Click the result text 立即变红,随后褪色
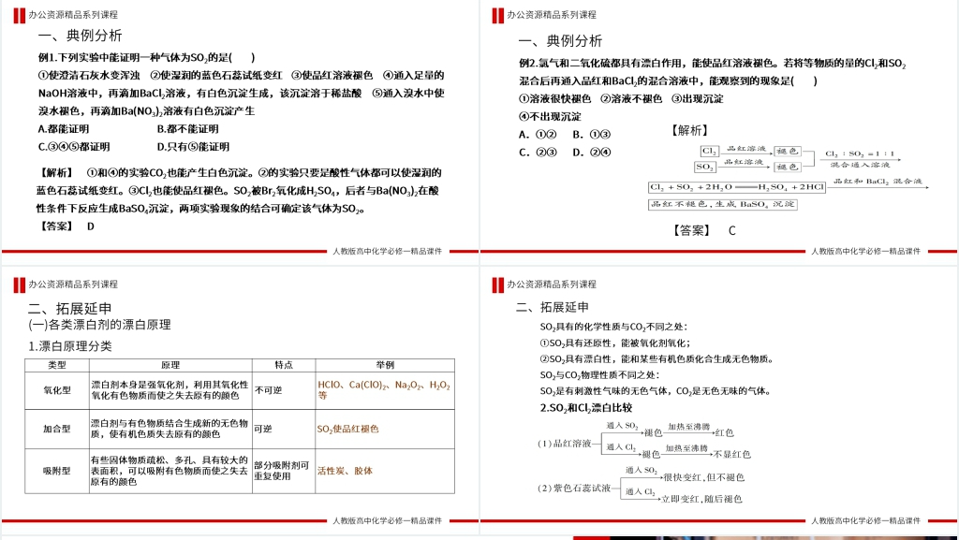 [x=701, y=499]
